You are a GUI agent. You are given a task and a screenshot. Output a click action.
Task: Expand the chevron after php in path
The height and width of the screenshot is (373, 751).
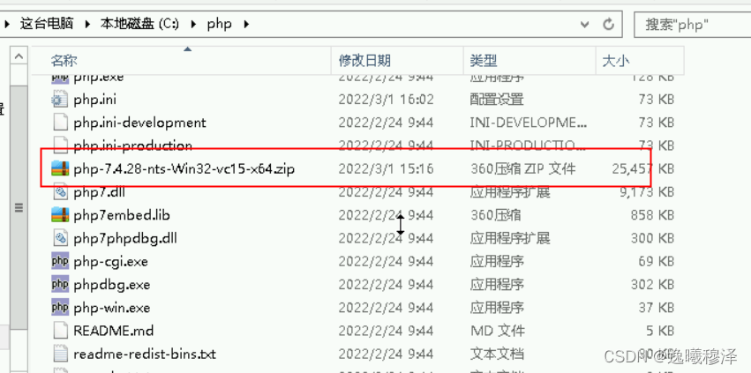click(247, 24)
